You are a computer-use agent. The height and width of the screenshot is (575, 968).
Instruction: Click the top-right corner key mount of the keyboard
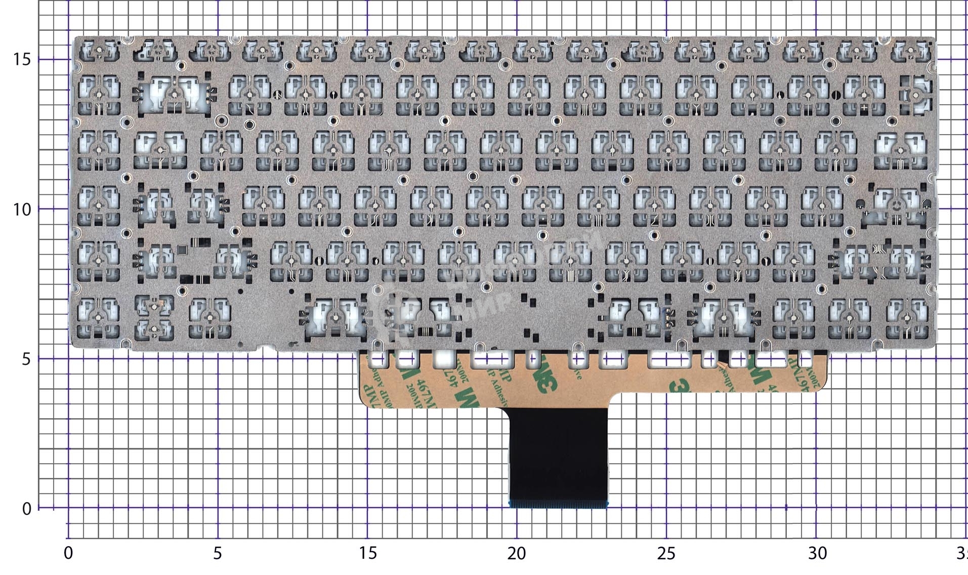coord(911,51)
